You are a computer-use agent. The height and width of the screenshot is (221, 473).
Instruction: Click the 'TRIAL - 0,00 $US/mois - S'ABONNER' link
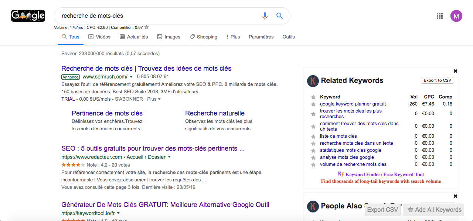pyautogui.click(x=102, y=99)
